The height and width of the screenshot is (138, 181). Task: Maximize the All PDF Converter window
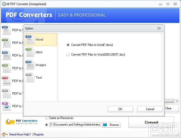(x=168, y=4)
